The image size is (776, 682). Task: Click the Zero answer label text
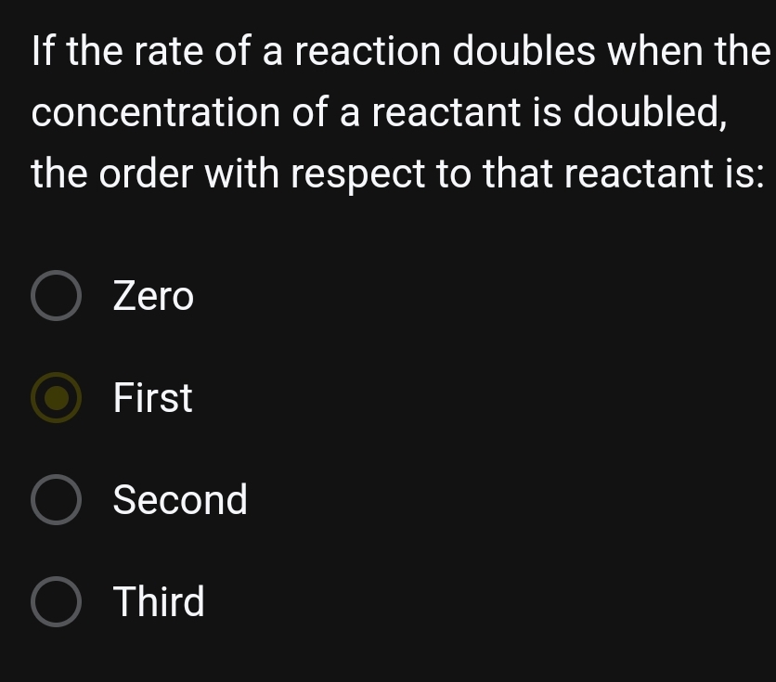click(152, 295)
